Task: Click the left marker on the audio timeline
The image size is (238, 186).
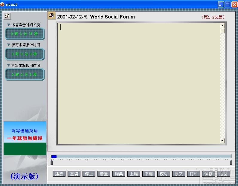Action: point(52,162)
